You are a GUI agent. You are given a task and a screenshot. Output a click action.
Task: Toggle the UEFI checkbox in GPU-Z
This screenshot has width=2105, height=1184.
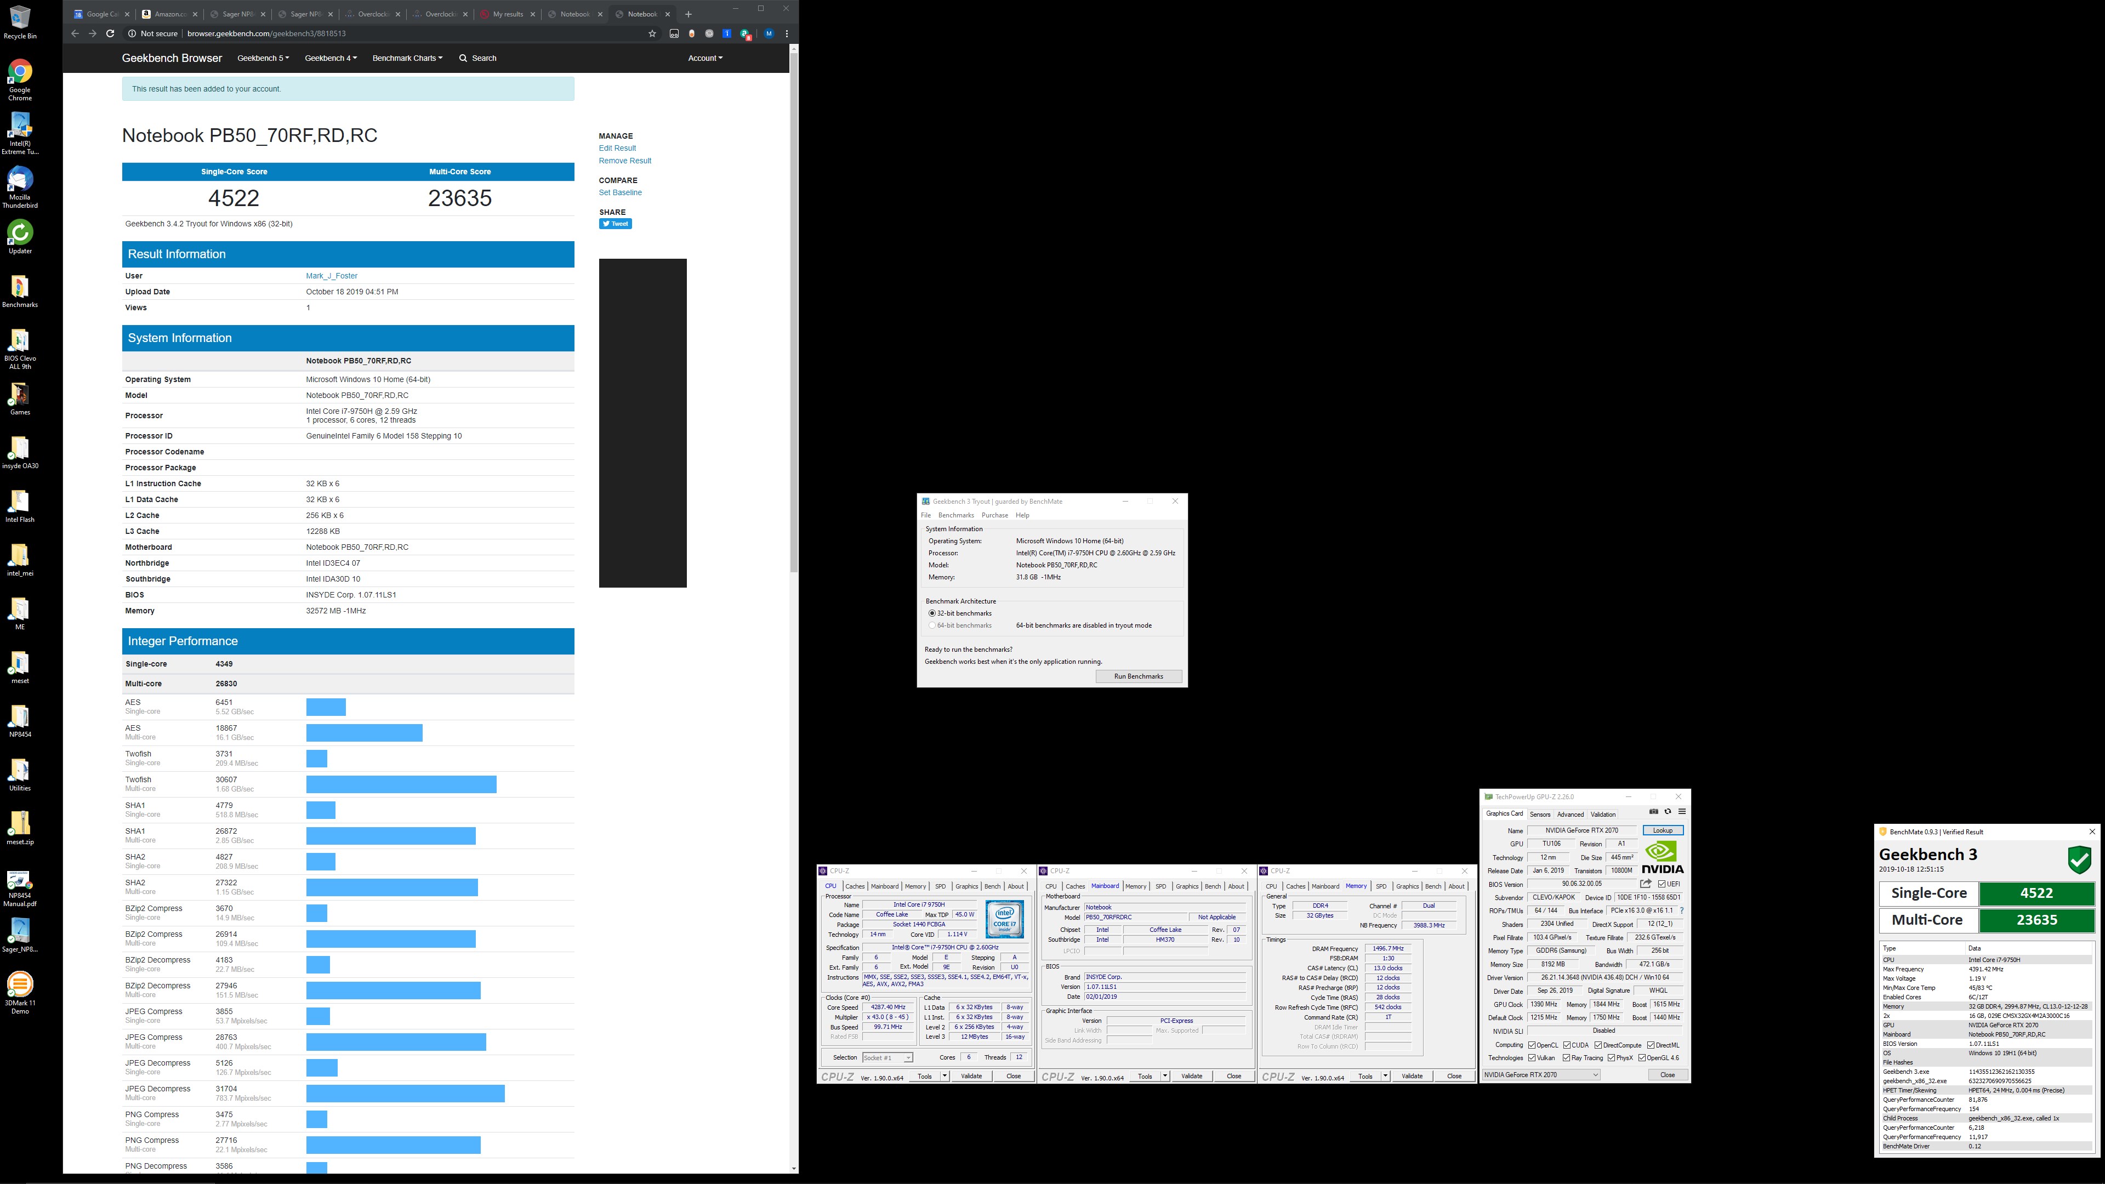(x=1662, y=884)
